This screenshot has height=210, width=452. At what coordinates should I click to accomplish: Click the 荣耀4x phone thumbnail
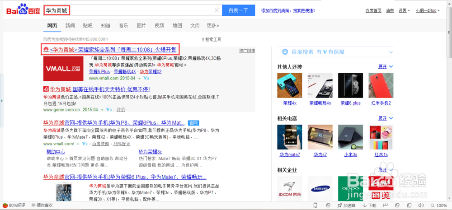click(289, 85)
